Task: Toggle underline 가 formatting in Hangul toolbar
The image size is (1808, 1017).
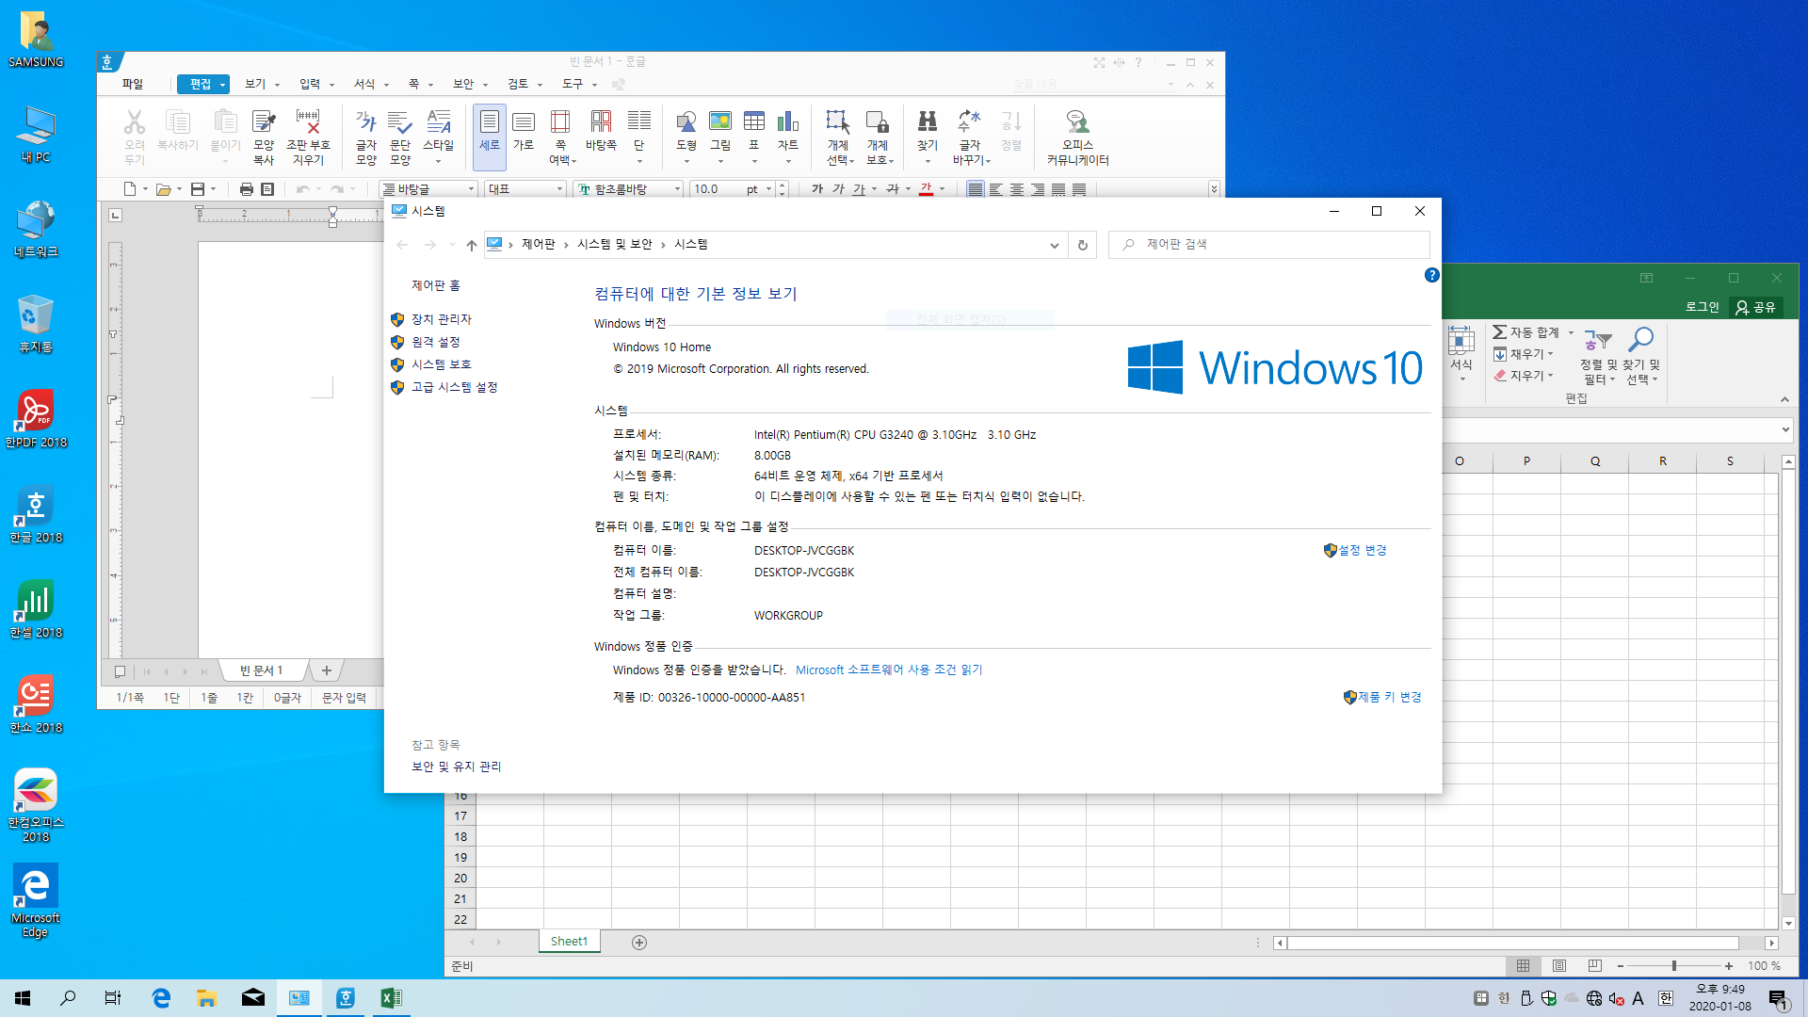Action: [859, 189]
